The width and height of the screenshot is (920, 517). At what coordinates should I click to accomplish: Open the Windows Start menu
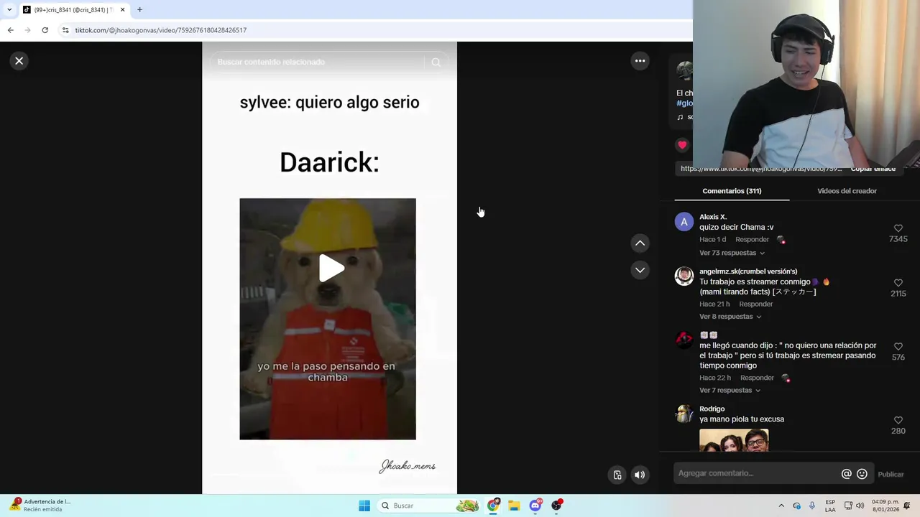(364, 506)
